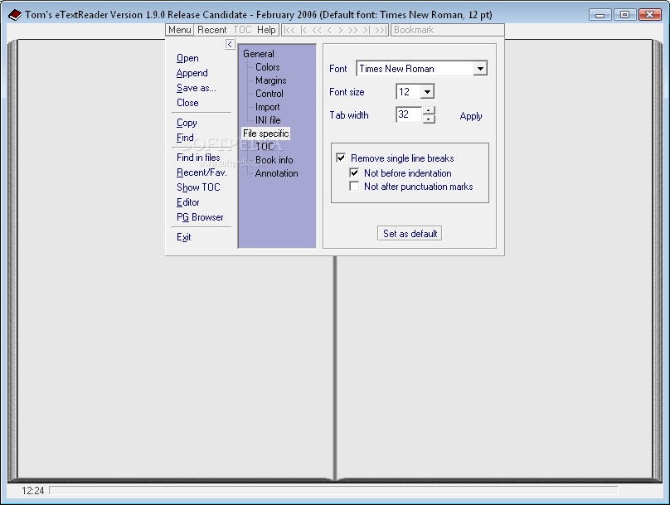Go to previous page with < button
This screenshot has height=505, width=670.
[x=329, y=30]
